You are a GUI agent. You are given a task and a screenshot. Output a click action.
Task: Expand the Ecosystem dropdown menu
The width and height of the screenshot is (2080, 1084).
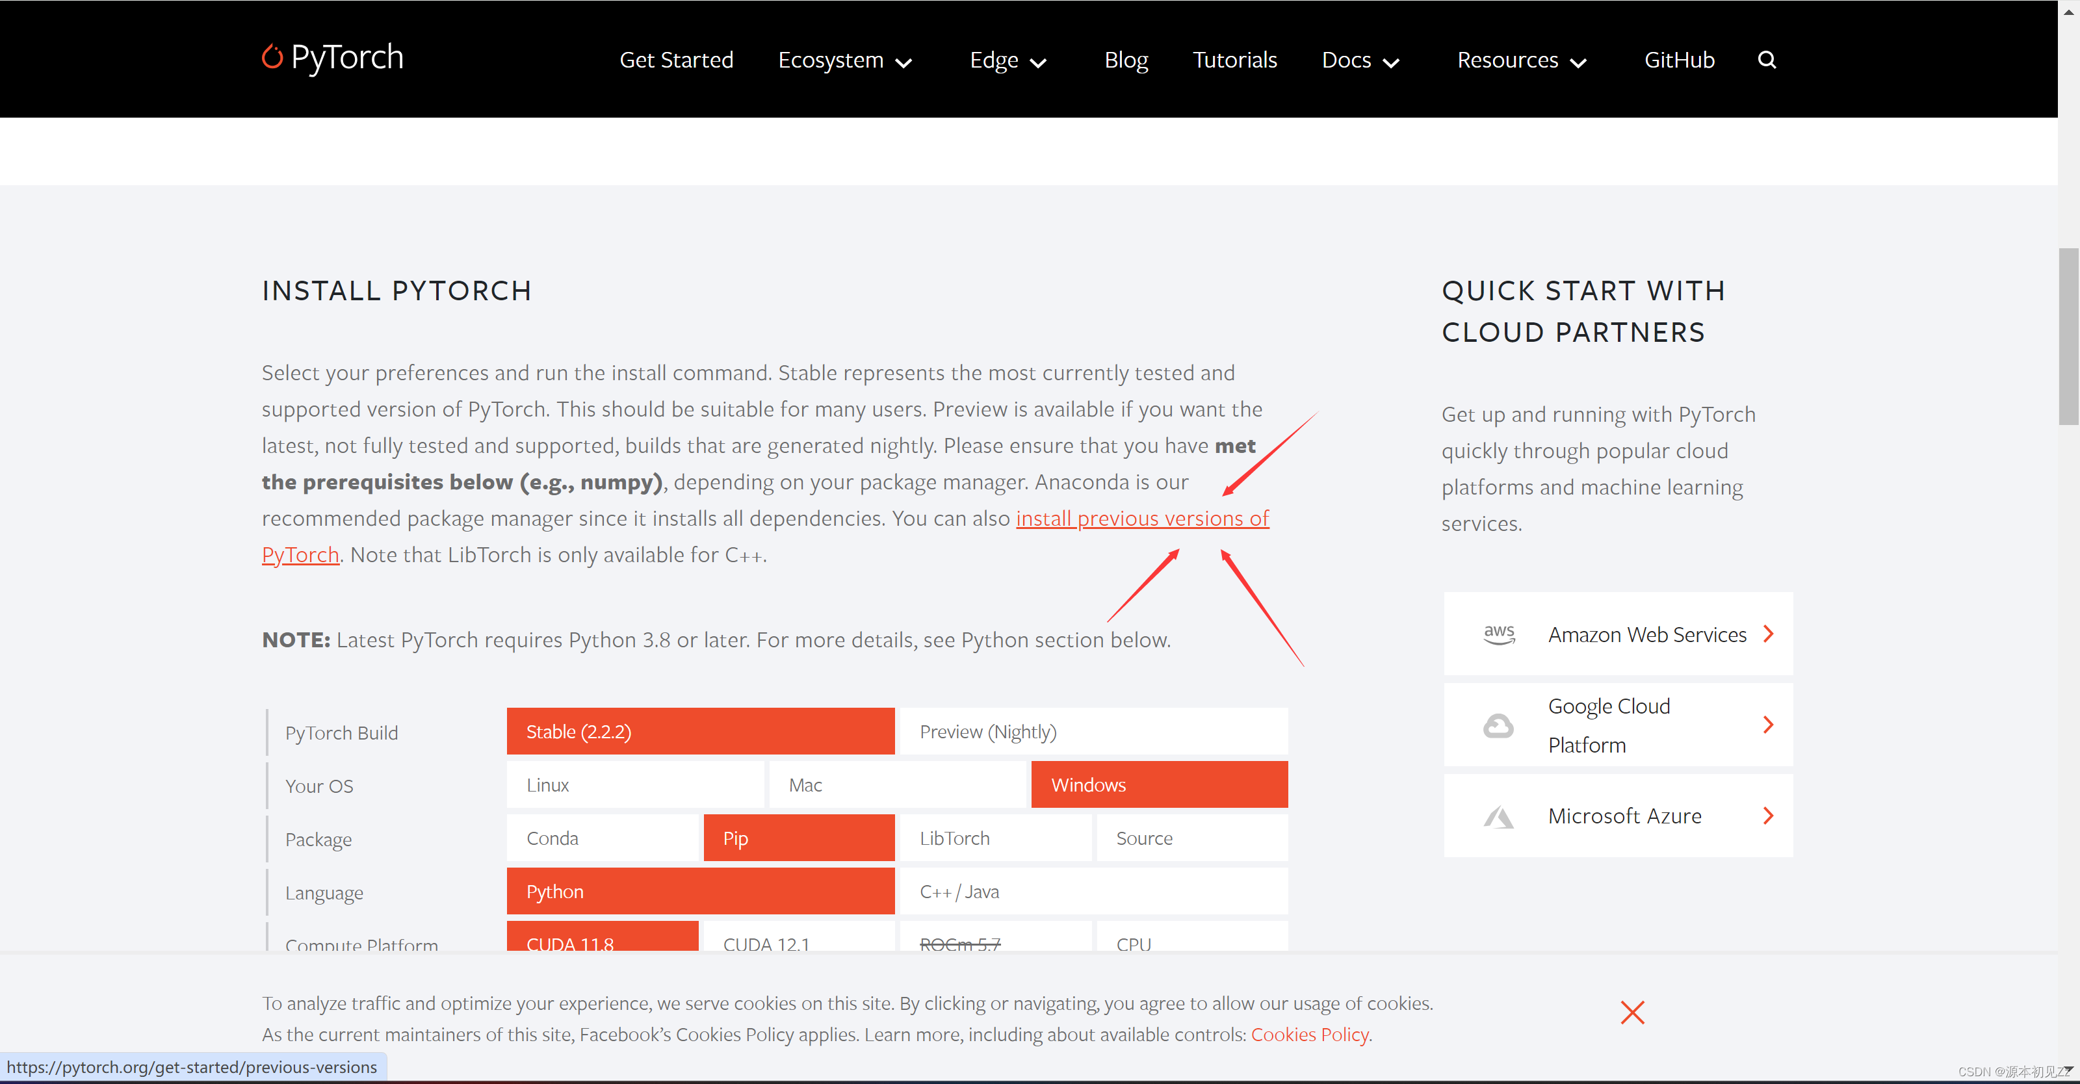point(844,60)
